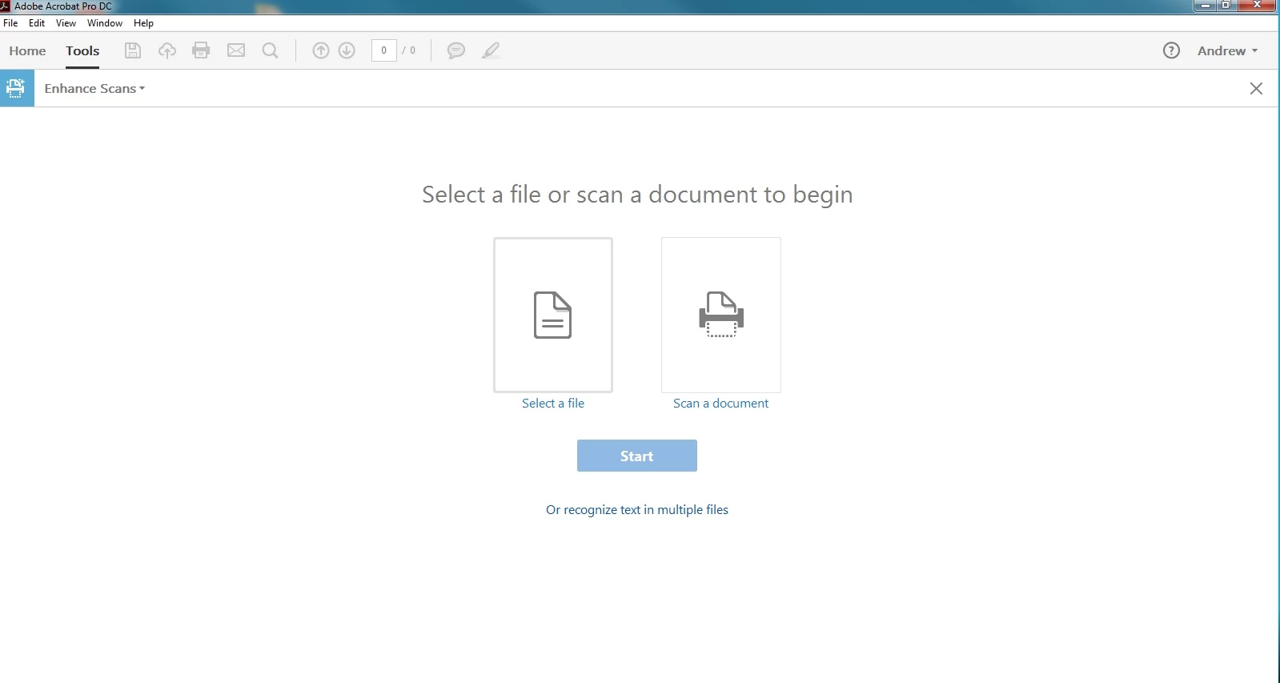Viewport: 1280px width, 683px height.
Task: Switch to the Home tab
Action: pos(27,50)
